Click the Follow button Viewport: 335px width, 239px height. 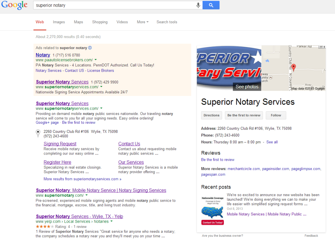(276, 115)
